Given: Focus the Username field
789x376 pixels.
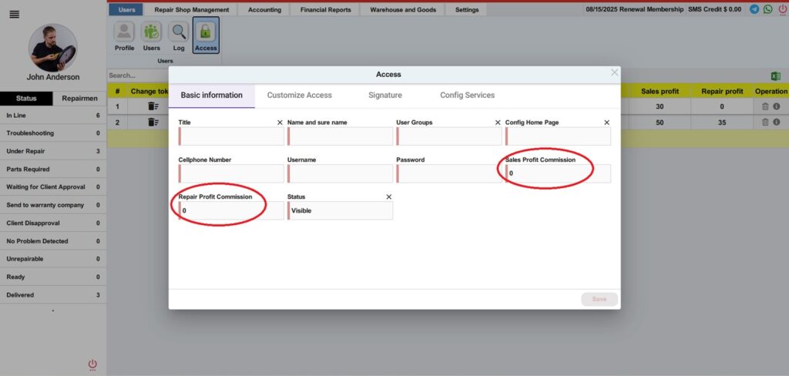Looking at the screenshot, I should coord(340,173).
